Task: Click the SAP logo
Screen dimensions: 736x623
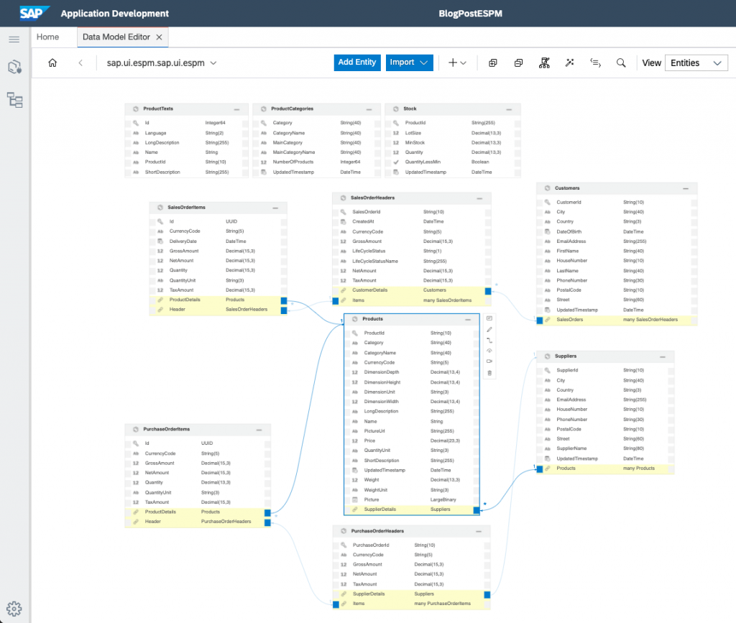Action: pyautogui.click(x=34, y=13)
